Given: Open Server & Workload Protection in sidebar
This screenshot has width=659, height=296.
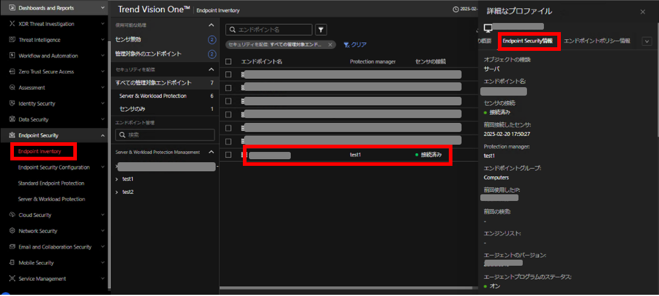Looking at the screenshot, I should [51, 199].
